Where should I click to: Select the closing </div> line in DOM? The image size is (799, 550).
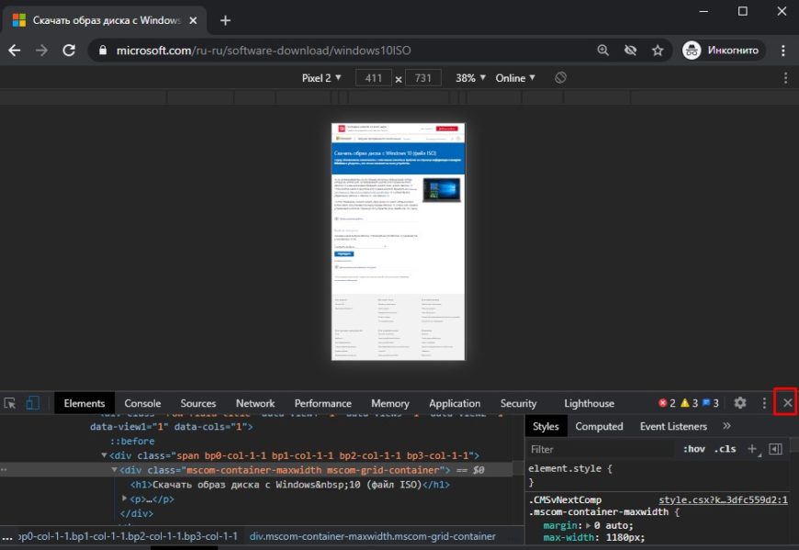(136, 513)
